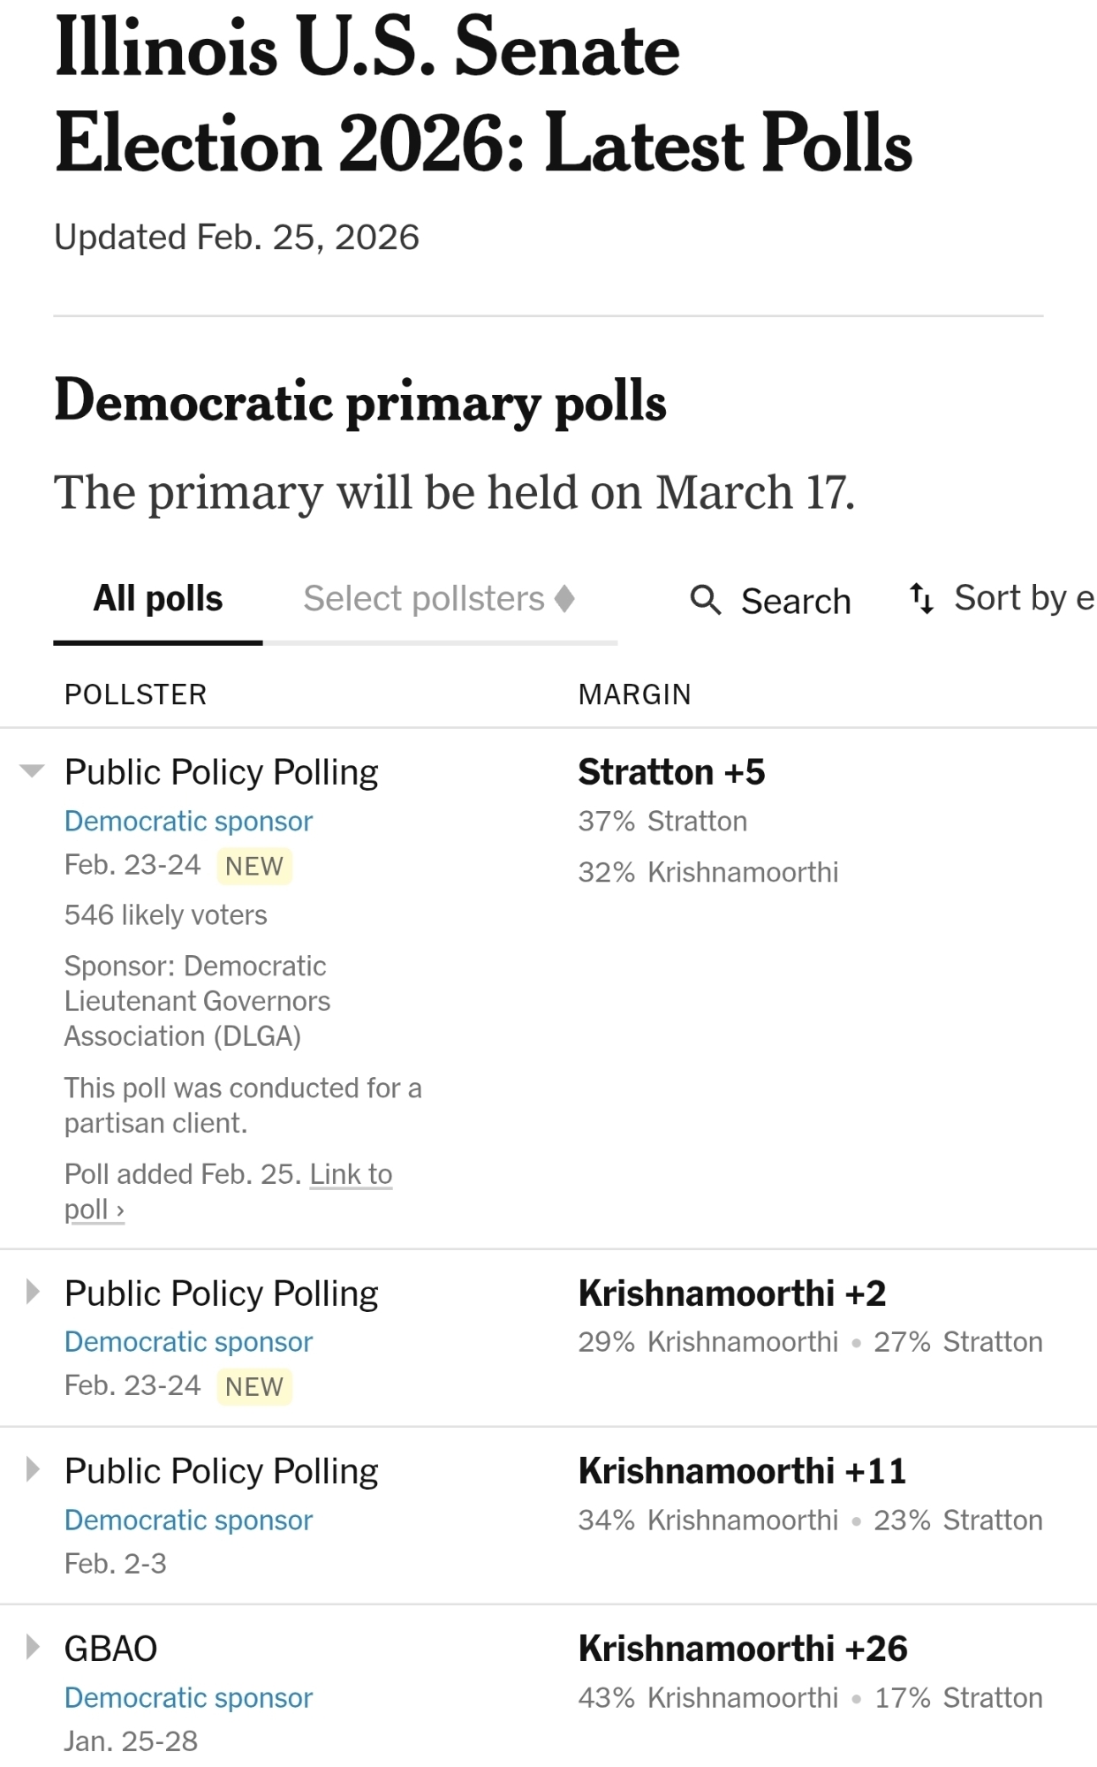Open the Link to poll hyperlink
This screenshot has width=1097, height=1767.
pyautogui.click(x=351, y=1174)
